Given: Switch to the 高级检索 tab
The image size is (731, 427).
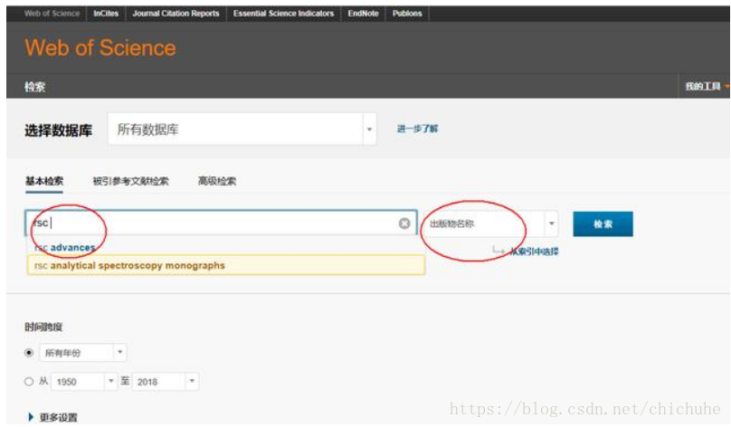Looking at the screenshot, I should click(x=217, y=181).
